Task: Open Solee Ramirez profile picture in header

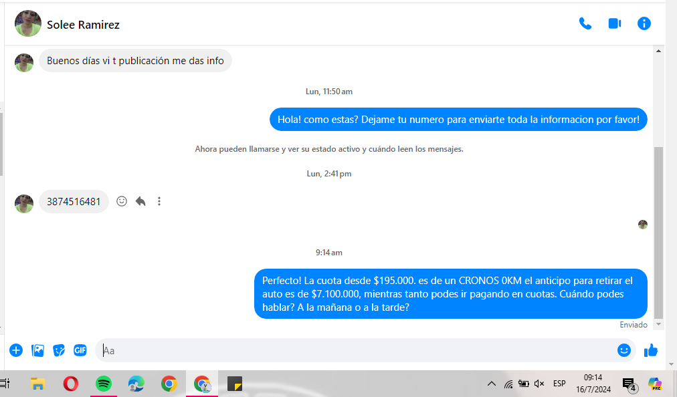Action: click(x=28, y=24)
